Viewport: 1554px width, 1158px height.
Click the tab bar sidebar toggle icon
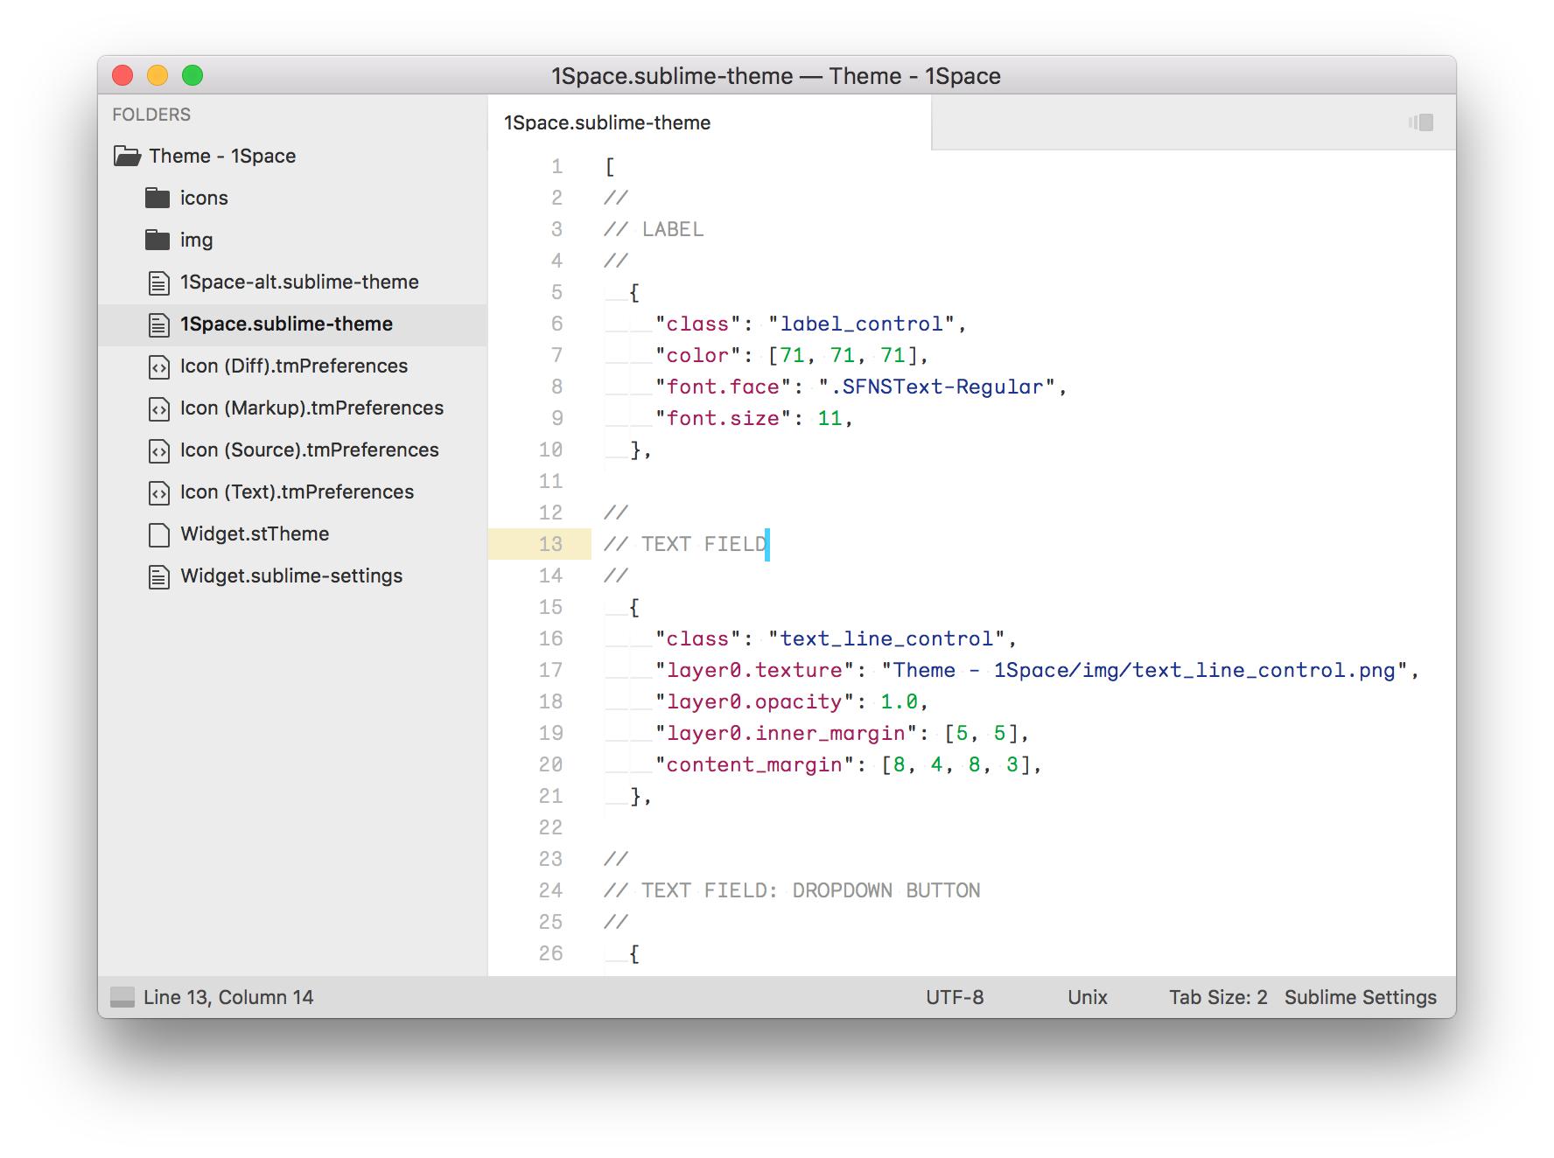[1421, 122]
